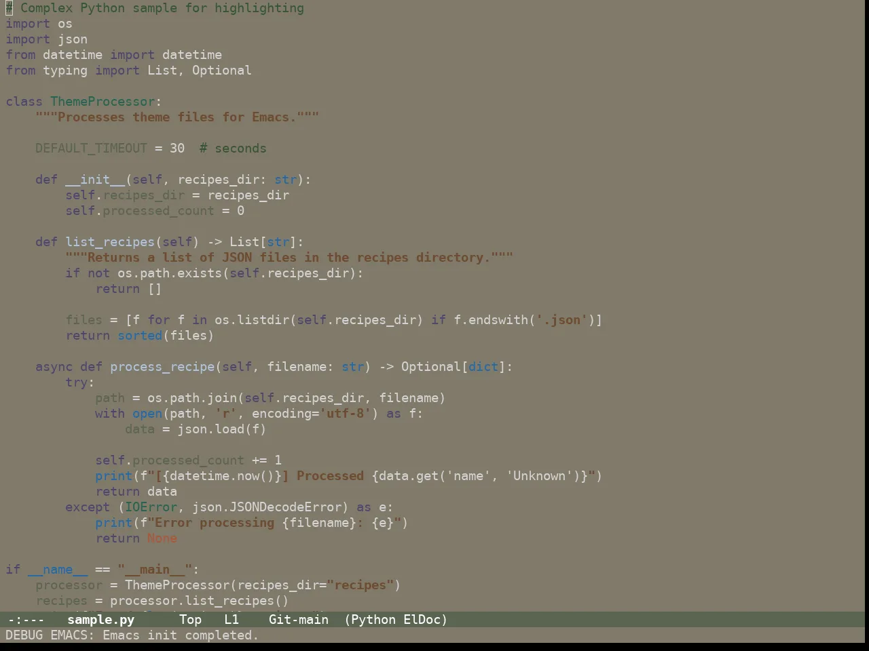Click the "__main__" string
Viewport: 869px width, 651px height.
(155, 570)
